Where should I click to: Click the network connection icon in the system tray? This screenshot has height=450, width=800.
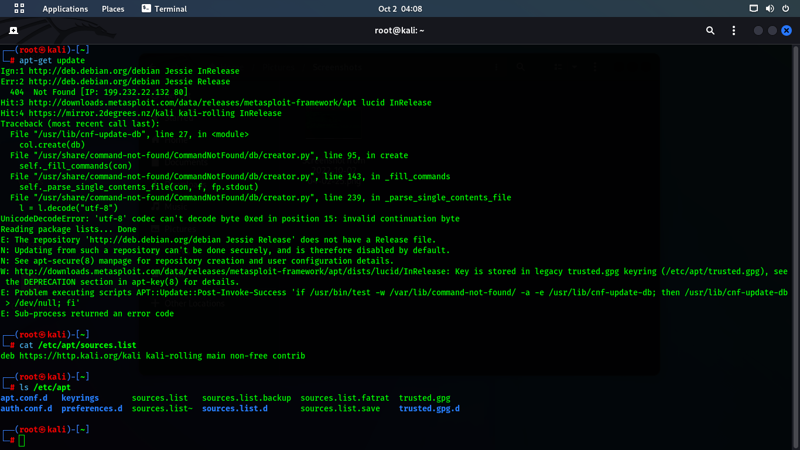[x=754, y=8]
